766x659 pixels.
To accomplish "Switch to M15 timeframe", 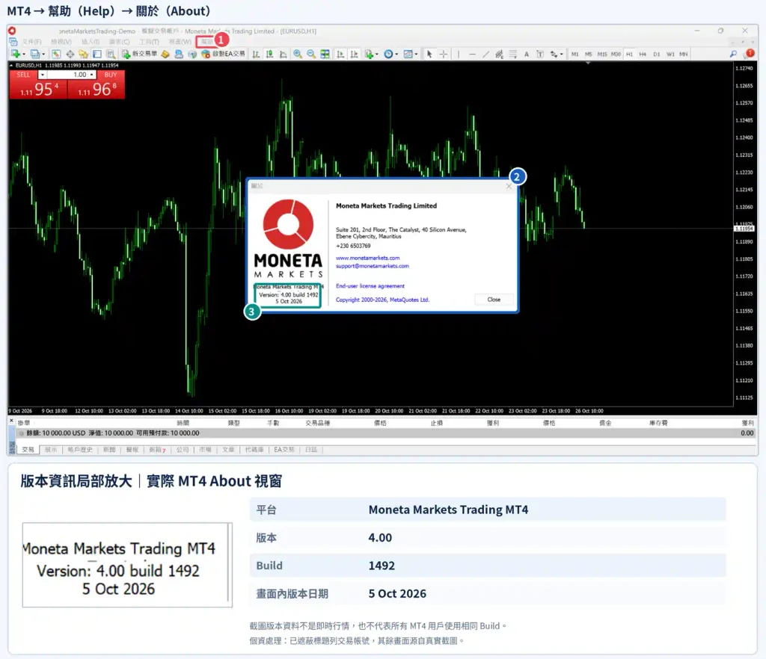I will pyautogui.click(x=602, y=54).
